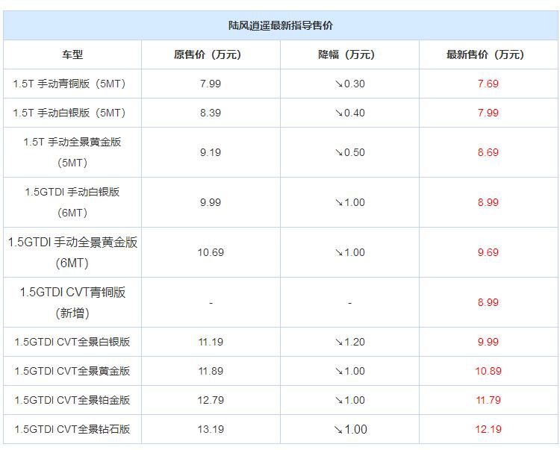Click the red 10.89 latest price
Viewport: 560px width, 450px height.
click(488, 371)
